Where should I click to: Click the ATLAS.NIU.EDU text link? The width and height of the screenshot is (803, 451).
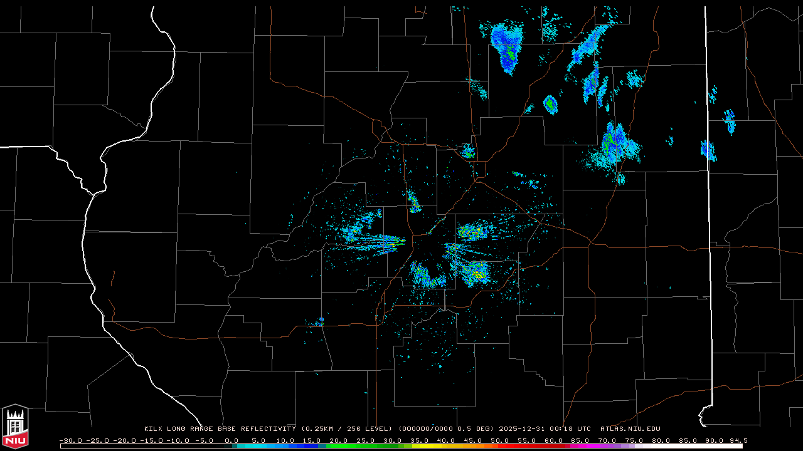(630, 429)
